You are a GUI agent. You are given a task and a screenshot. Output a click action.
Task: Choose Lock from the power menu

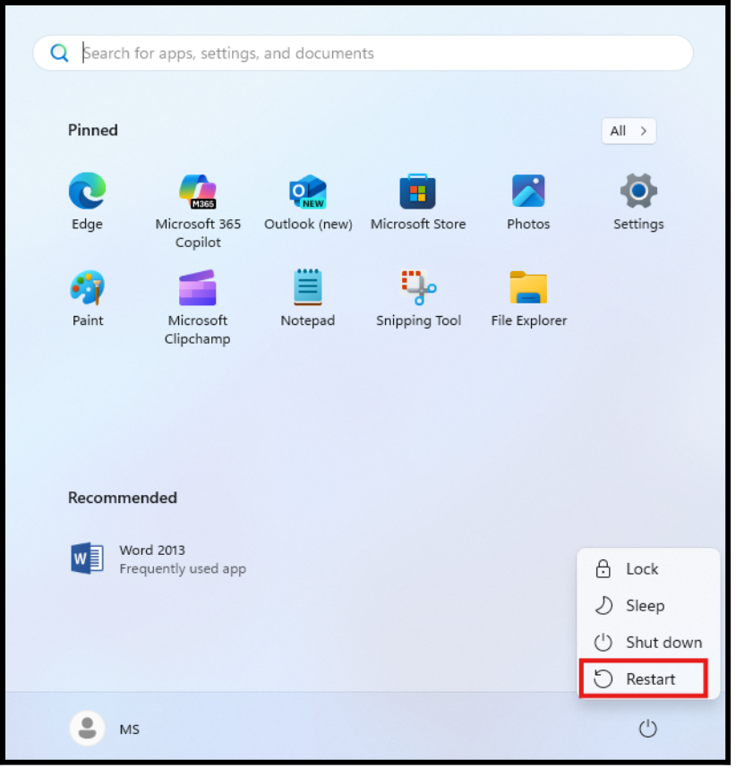coord(647,568)
